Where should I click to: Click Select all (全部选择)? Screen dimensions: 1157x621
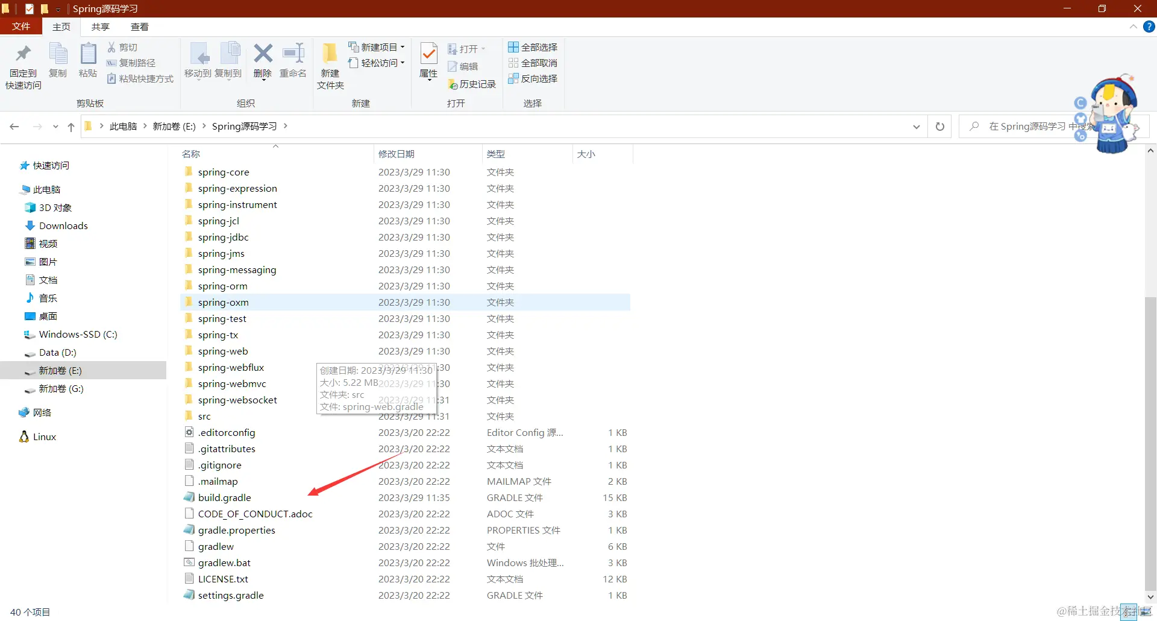pos(533,47)
